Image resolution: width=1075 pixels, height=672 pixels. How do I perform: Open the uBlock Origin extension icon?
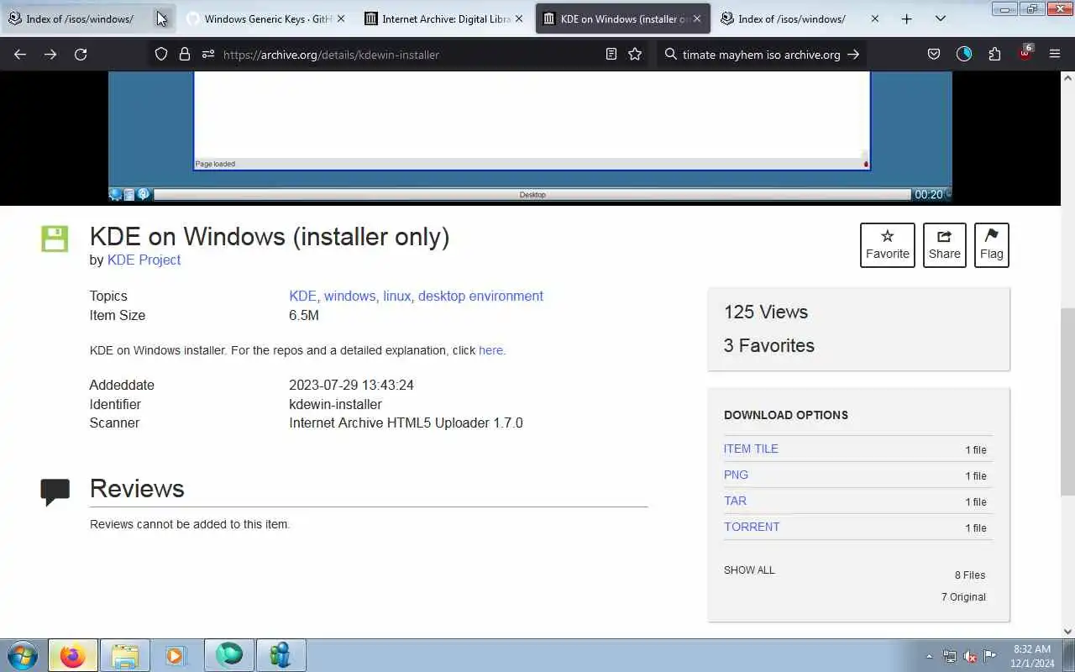tap(1025, 54)
